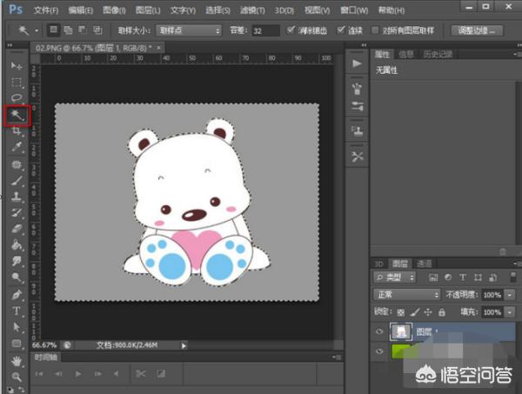This screenshot has width=522, height=394.
Task: Select the Pen tool
Action: (x=17, y=295)
